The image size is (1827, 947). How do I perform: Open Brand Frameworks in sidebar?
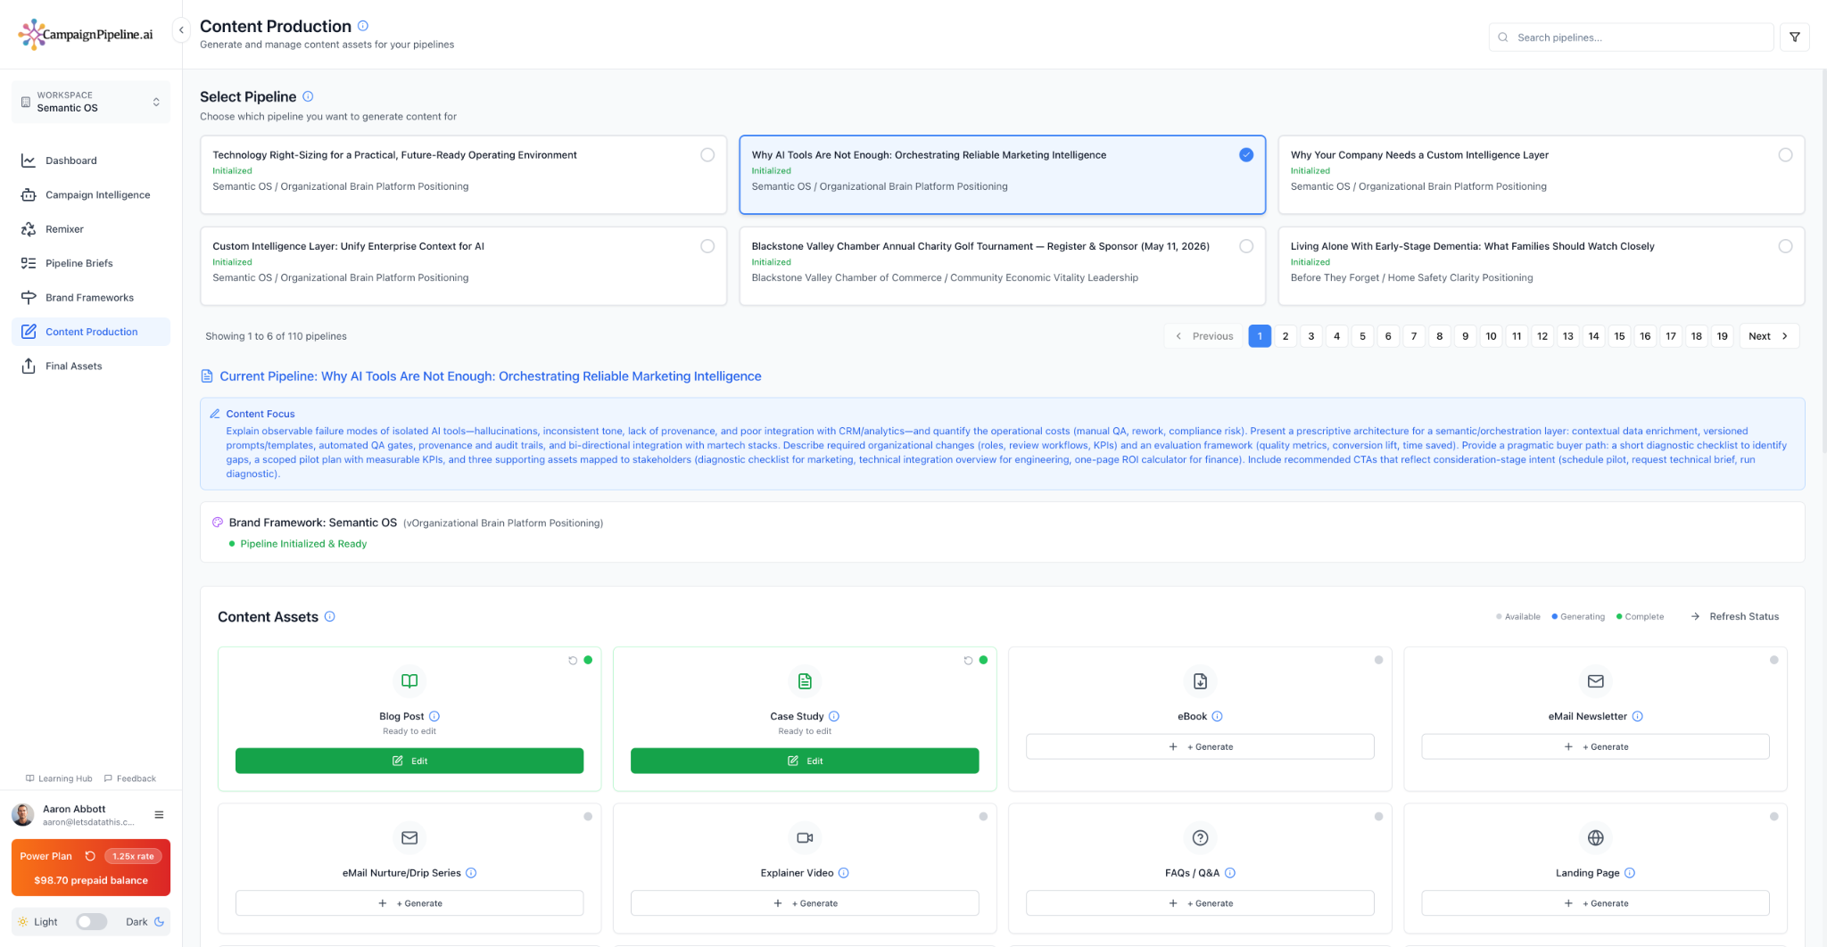(91, 298)
